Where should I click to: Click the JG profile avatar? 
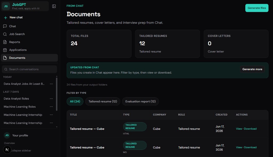coord(7,135)
